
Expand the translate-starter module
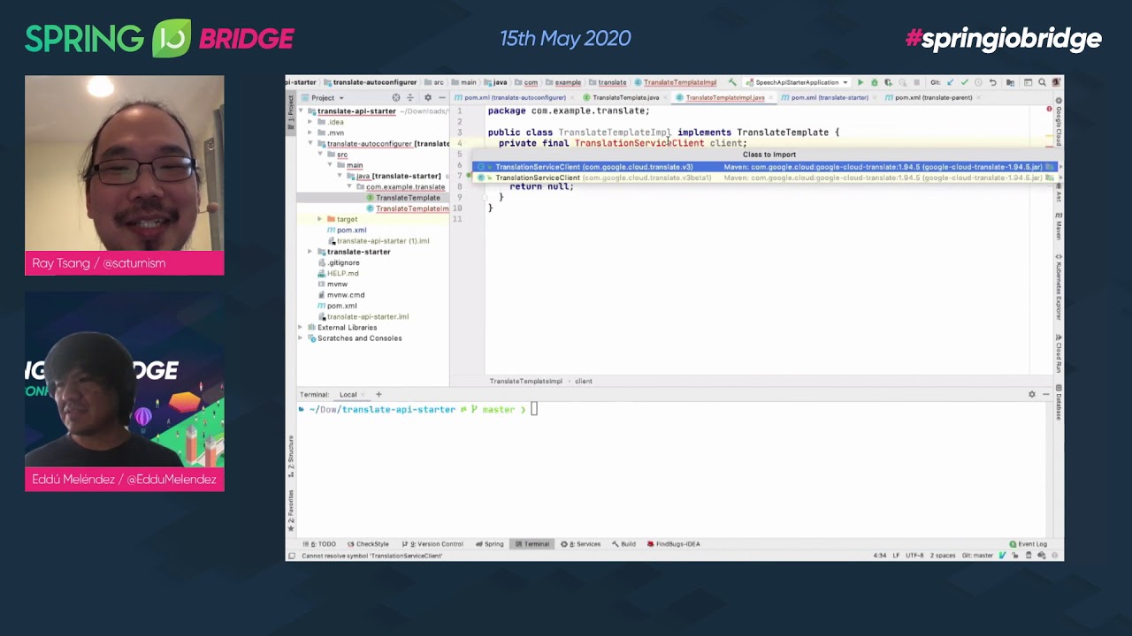pyautogui.click(x=310, y=252)
